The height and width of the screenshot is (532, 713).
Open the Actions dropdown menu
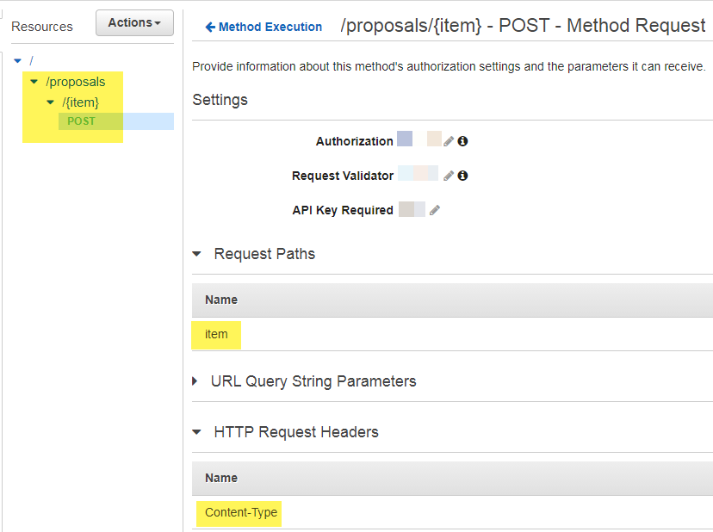pos(134,22)
